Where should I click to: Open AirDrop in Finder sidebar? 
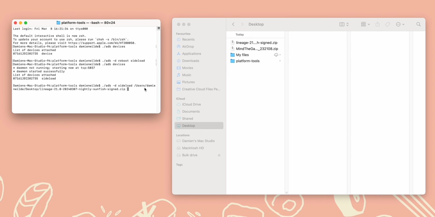pos(199,47)
